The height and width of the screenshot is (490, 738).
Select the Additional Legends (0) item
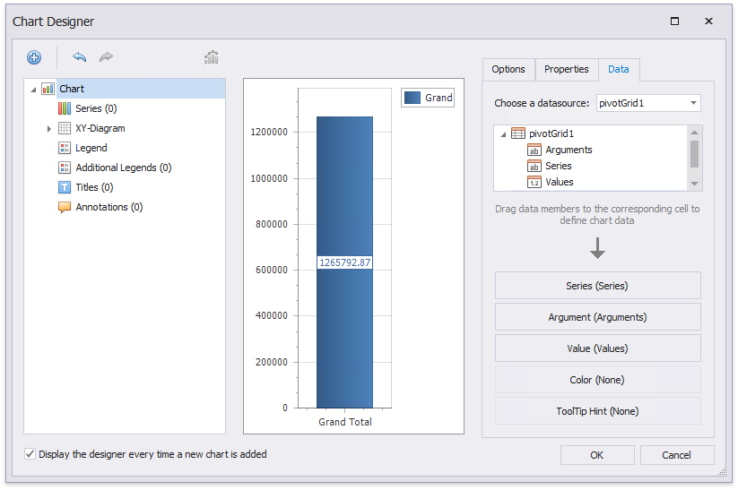pos(123,168)
